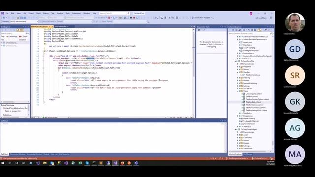Click the Diagnostic Tools settings gear

coord(199,30)
